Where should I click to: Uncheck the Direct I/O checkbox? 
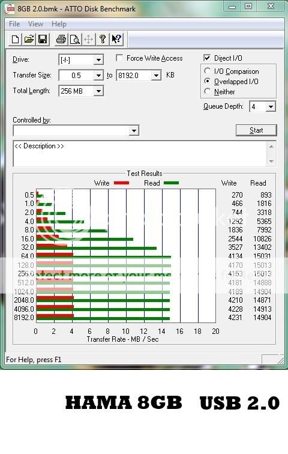click(x=207, y=58)
